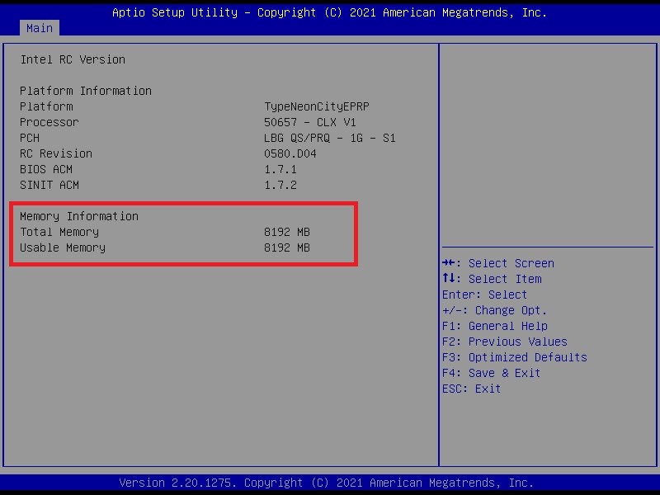Click the Total Memory label
The height and width of the screenshot is (495, 660).
59,232
